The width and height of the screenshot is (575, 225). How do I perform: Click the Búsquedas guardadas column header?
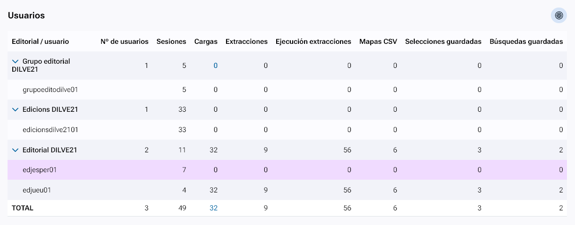[526, 42]
